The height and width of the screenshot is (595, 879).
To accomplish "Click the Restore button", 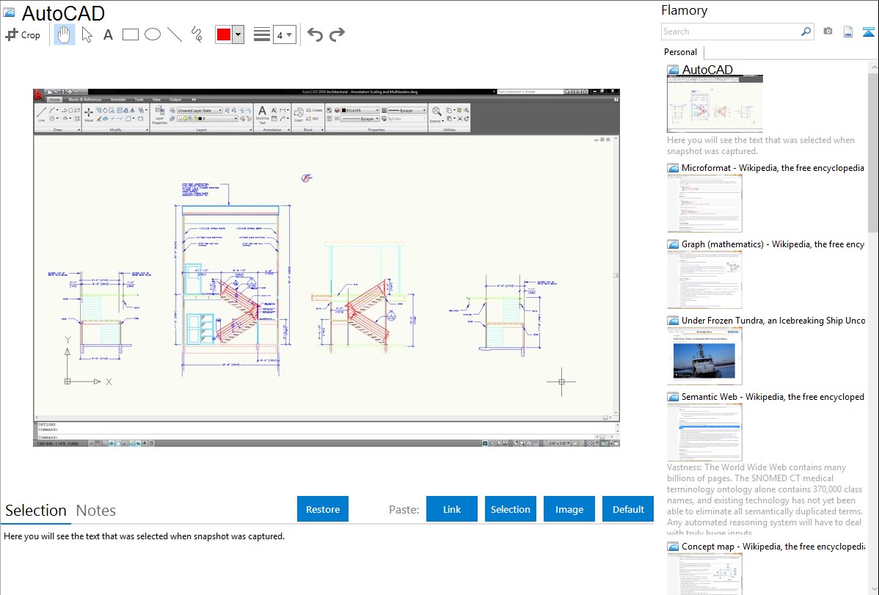I will [323, 509].
